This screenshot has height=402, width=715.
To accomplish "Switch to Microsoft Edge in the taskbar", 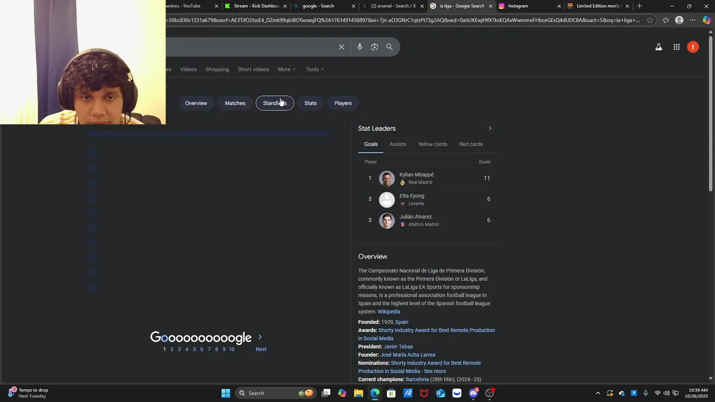I will (x=375, y=393).
